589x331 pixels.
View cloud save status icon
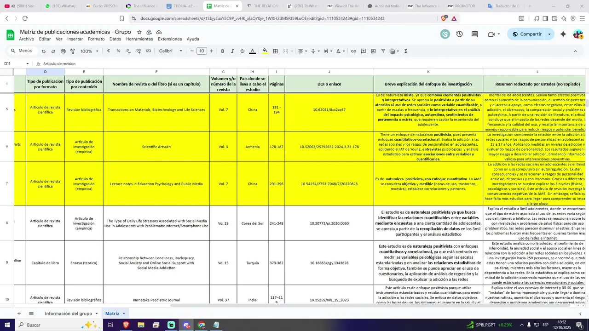159,32
